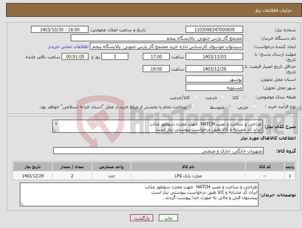Click the طبقه بندی موضوعی label
302x228 pixels.
(x=276, y=97)
